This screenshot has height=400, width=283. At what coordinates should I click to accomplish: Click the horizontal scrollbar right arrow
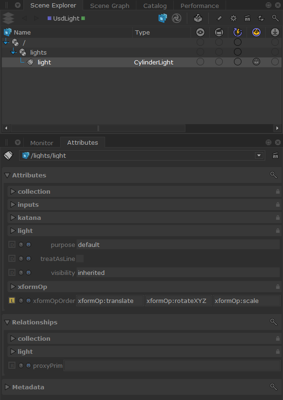point(277,128)
